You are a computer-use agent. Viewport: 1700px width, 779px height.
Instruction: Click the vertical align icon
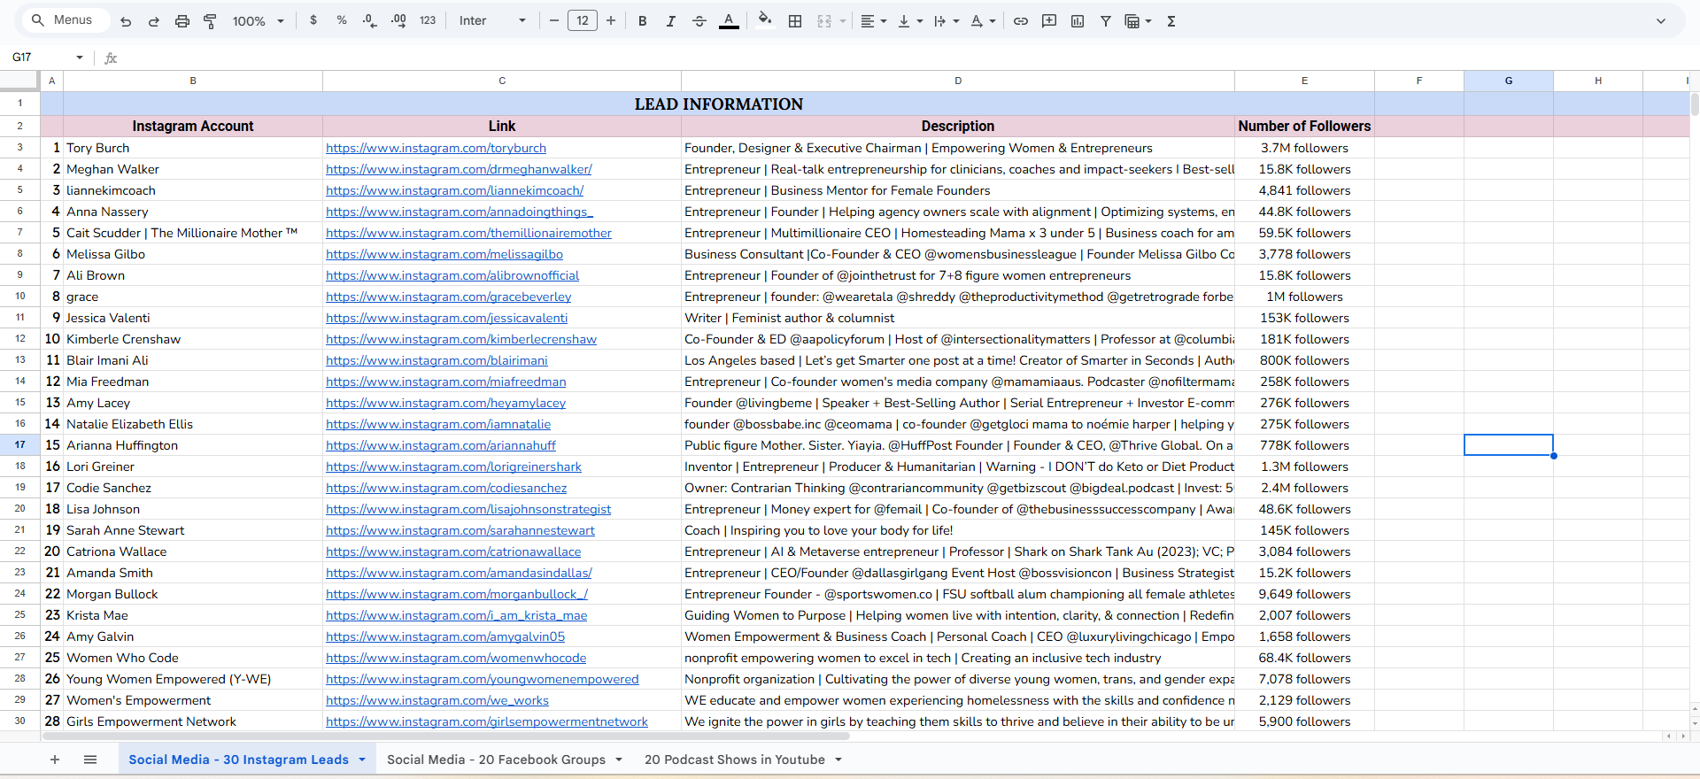point(904,21)
